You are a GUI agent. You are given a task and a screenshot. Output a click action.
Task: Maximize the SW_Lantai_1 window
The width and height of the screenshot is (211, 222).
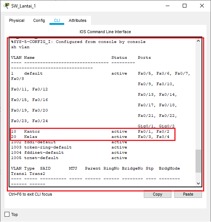coord(185,6)
